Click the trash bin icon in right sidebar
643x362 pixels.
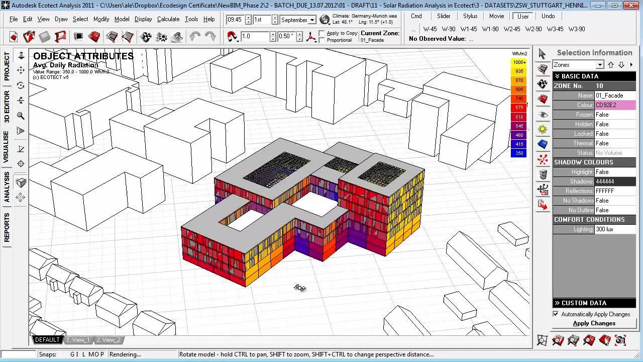tap(543, 175)
